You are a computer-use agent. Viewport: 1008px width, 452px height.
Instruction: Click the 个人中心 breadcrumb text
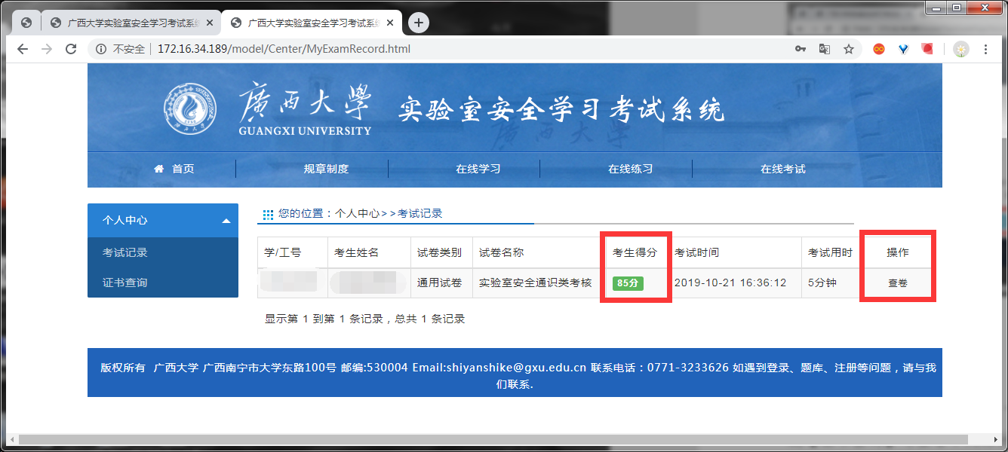pos(358,214)
